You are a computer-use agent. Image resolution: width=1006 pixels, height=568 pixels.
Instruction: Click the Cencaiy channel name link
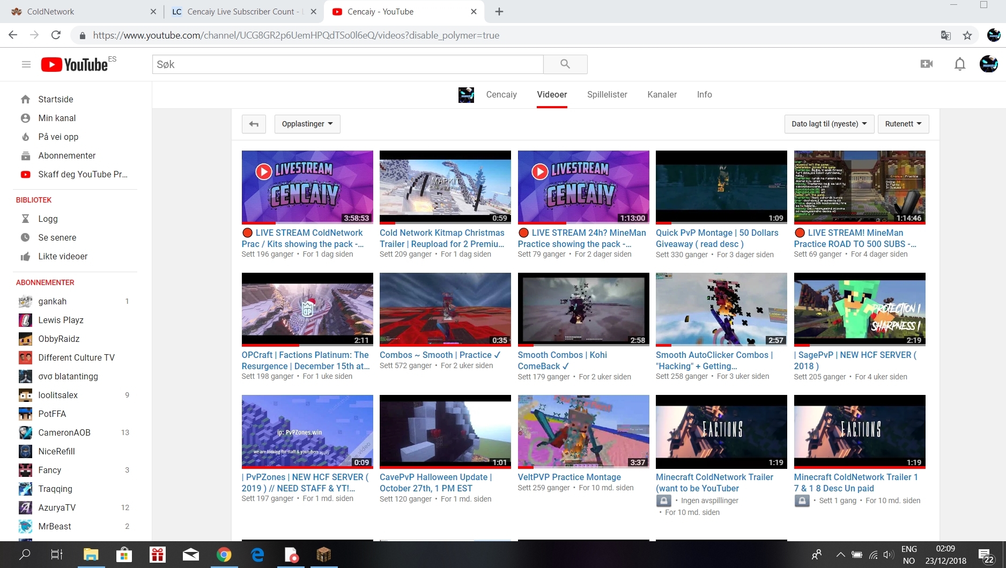501,95
